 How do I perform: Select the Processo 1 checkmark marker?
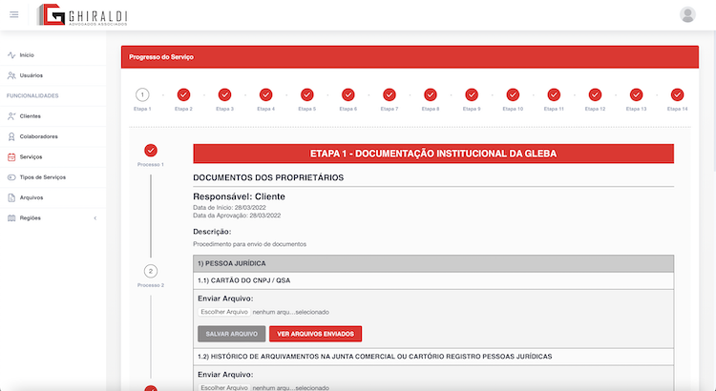[x=151, y=150]
